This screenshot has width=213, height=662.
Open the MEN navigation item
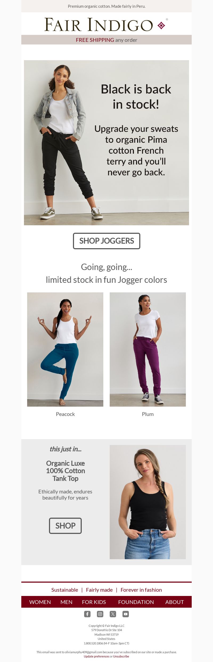[66, 602]
